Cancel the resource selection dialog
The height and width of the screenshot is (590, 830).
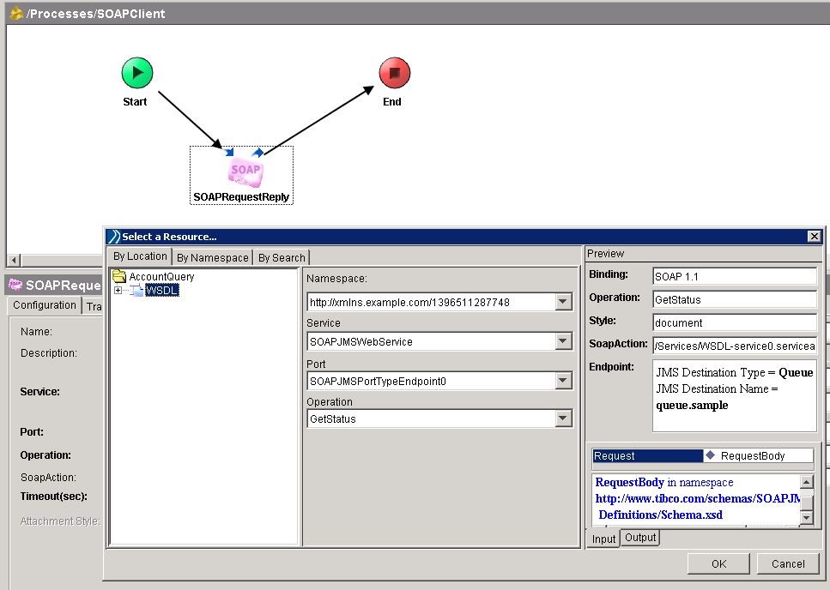pyautogui.click(x=786, y=563)
